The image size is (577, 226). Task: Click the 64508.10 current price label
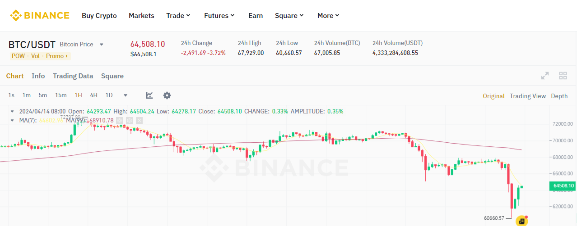tap(562, 185)
